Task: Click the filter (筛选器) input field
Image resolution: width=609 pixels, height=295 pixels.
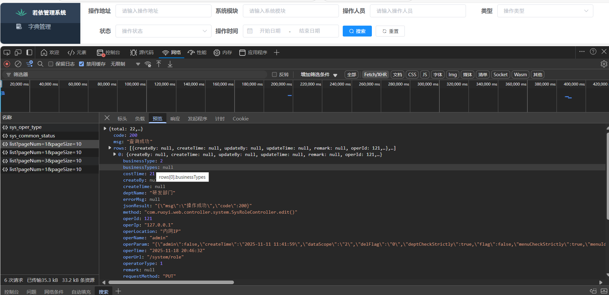Action: (x=134, y=74)
